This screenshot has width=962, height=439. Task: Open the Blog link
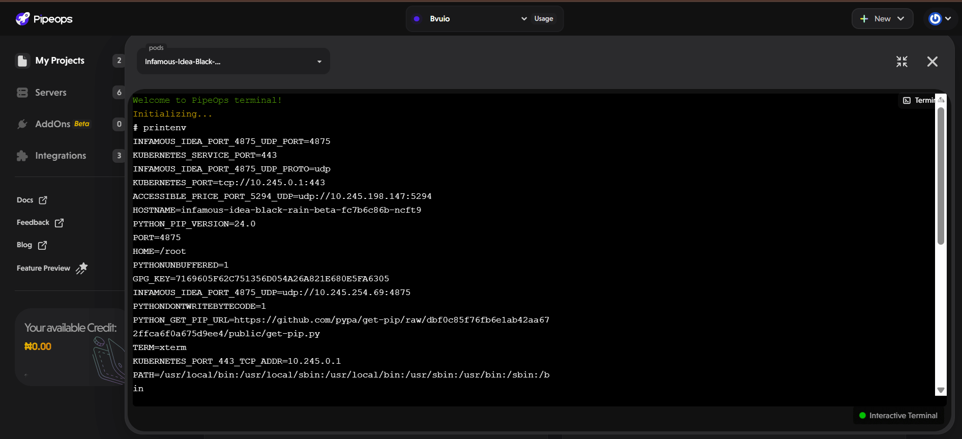point(24,245)
